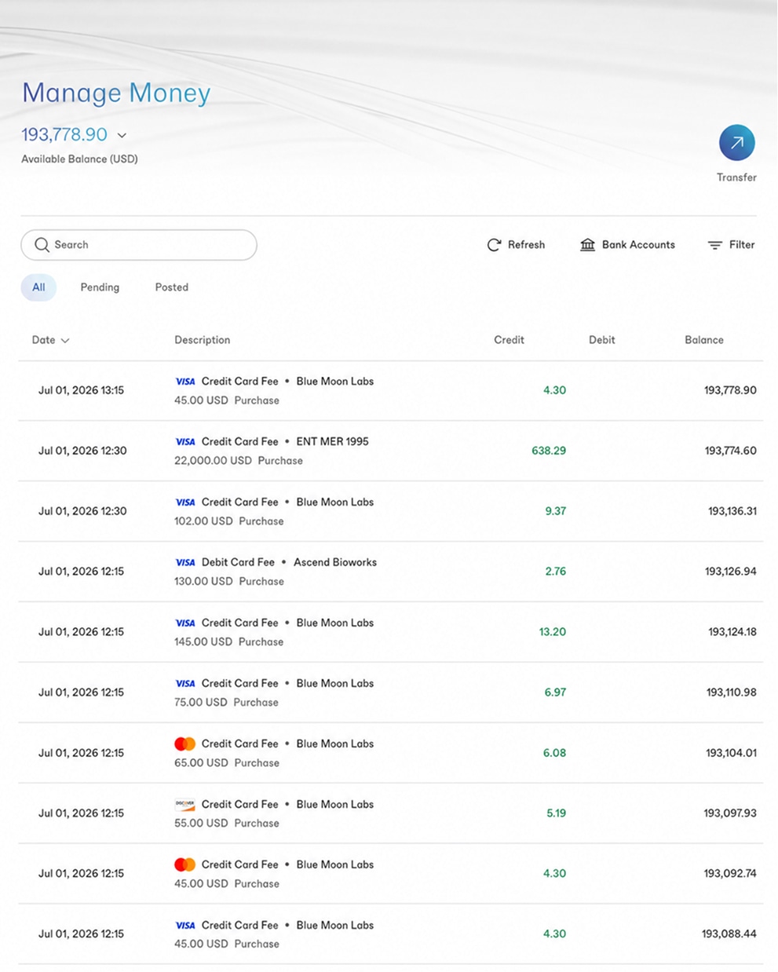Click the Credit column header
Image resolution: width=778 pixels, height=972 pixels.
[509, 340]
